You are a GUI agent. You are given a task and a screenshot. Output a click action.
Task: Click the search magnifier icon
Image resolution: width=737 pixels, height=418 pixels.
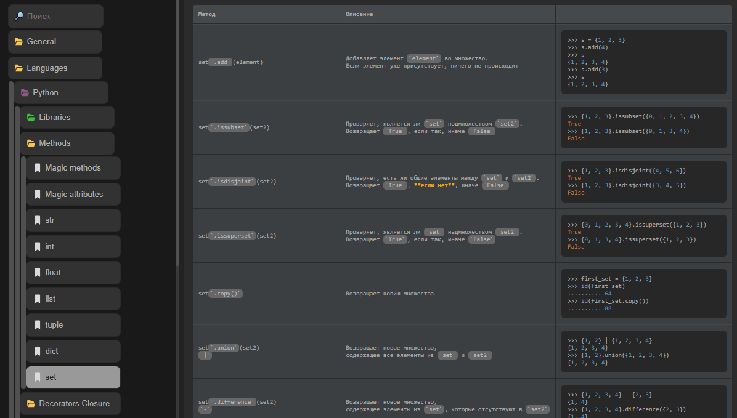(19, 17)
